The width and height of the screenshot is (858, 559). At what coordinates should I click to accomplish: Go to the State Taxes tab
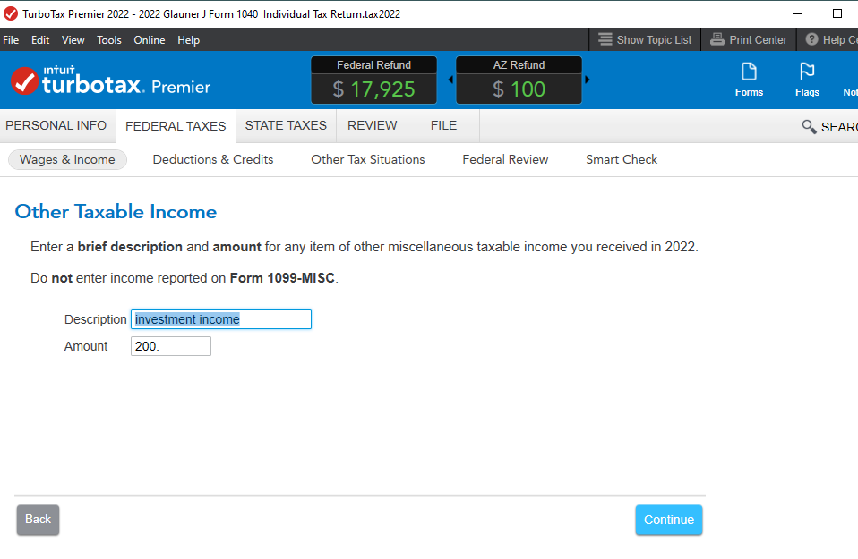[286, 126]
